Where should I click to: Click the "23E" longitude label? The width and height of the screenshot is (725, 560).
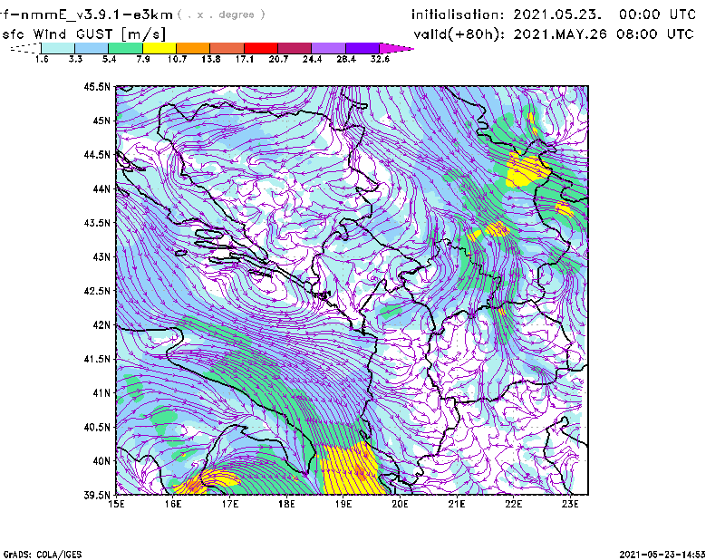click(x=570, y=504)
